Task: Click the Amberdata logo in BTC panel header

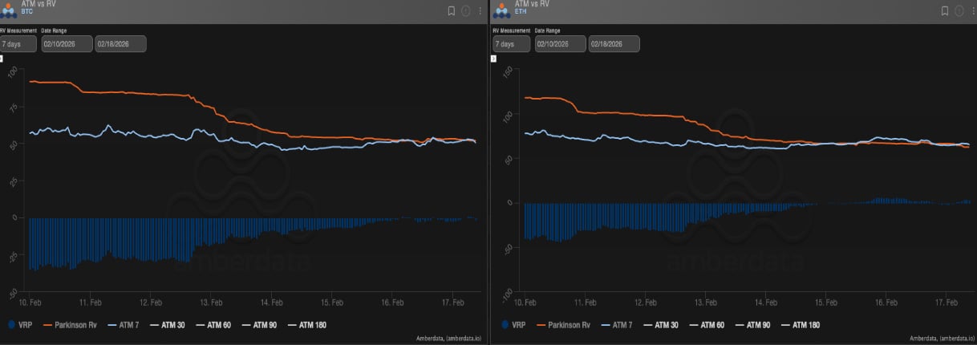Action: pos(9,10)
